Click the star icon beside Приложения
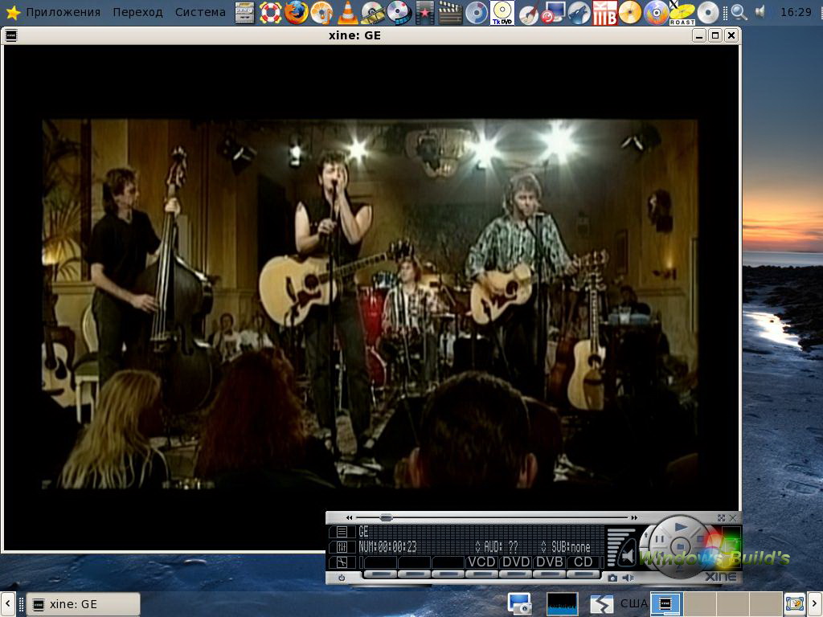Image resolution: width=823 pixels, height=617 pixels. pos(13,13)
